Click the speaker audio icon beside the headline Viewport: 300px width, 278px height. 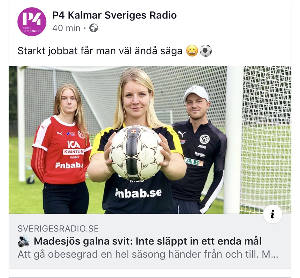[24, 241]
